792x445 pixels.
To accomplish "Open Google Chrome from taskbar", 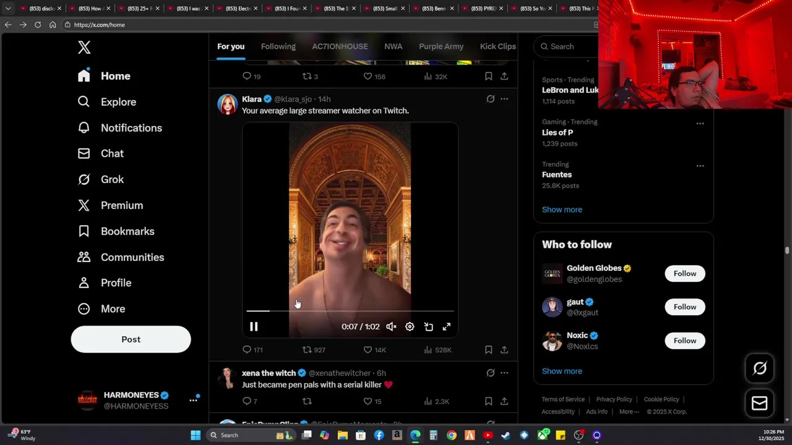I will tap(452, 435).
